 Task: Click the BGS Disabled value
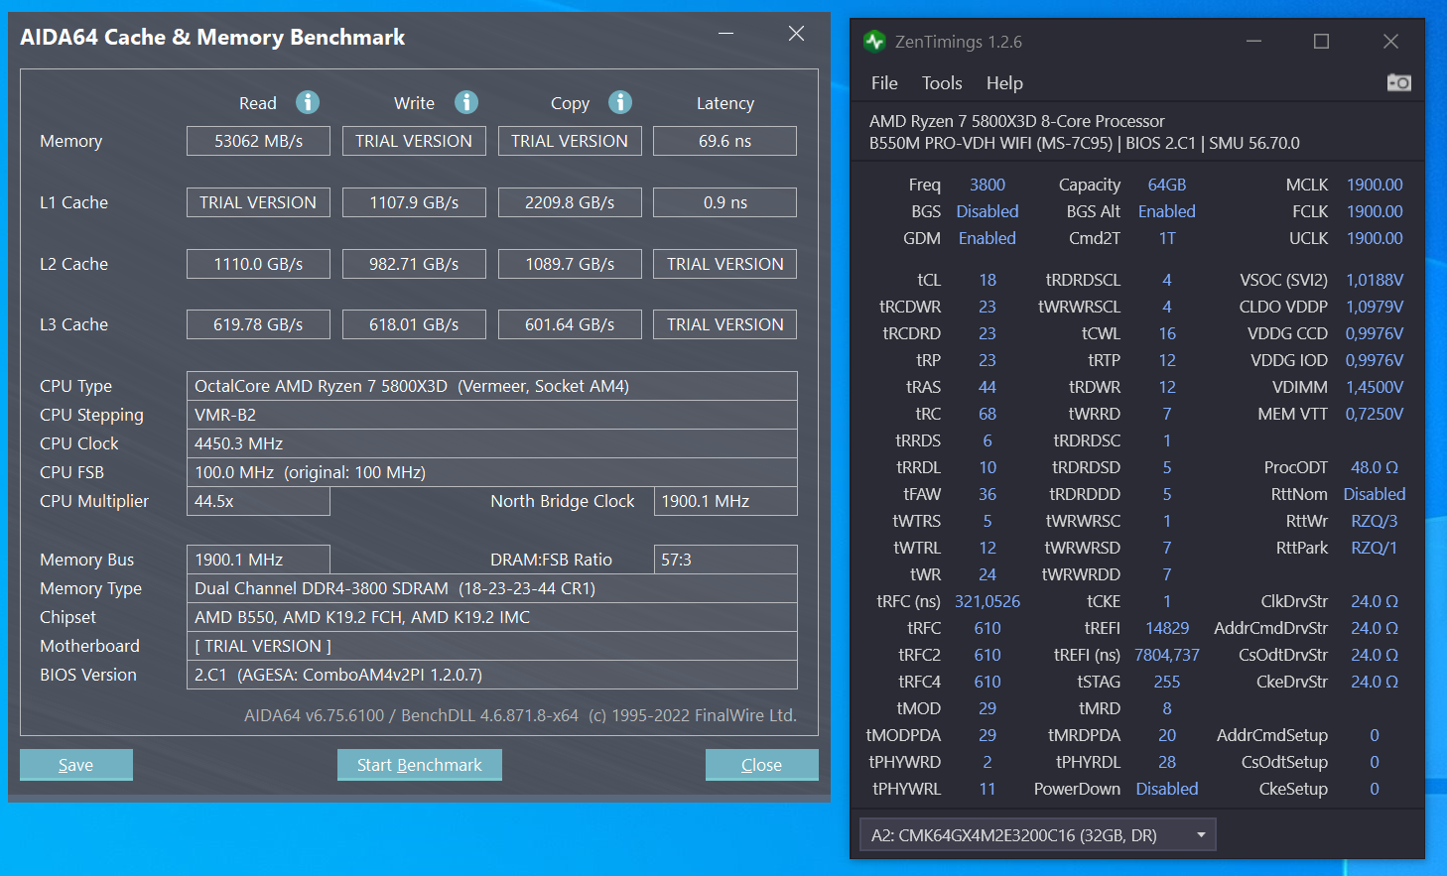click(x=987, y=211)
